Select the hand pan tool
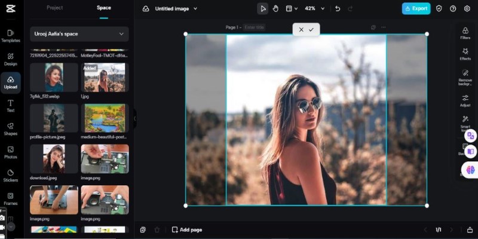Screen dimensions: 478x239 tap(275, 9)
